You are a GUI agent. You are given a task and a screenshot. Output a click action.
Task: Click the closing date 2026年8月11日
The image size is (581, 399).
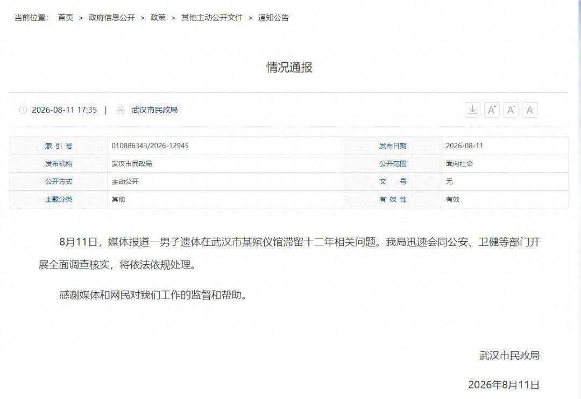504,385
